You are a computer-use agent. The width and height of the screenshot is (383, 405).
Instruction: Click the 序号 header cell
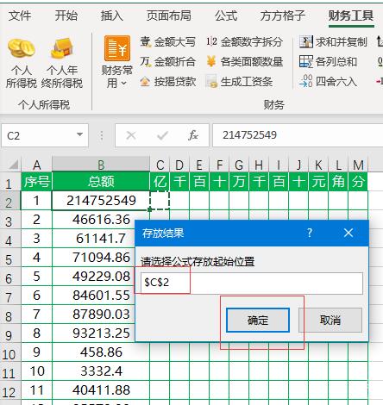pos(36,182)
